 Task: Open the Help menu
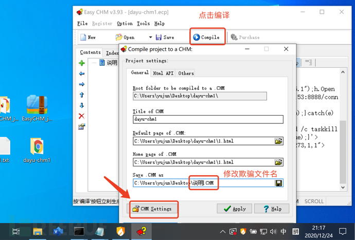(x=159, y=24)
